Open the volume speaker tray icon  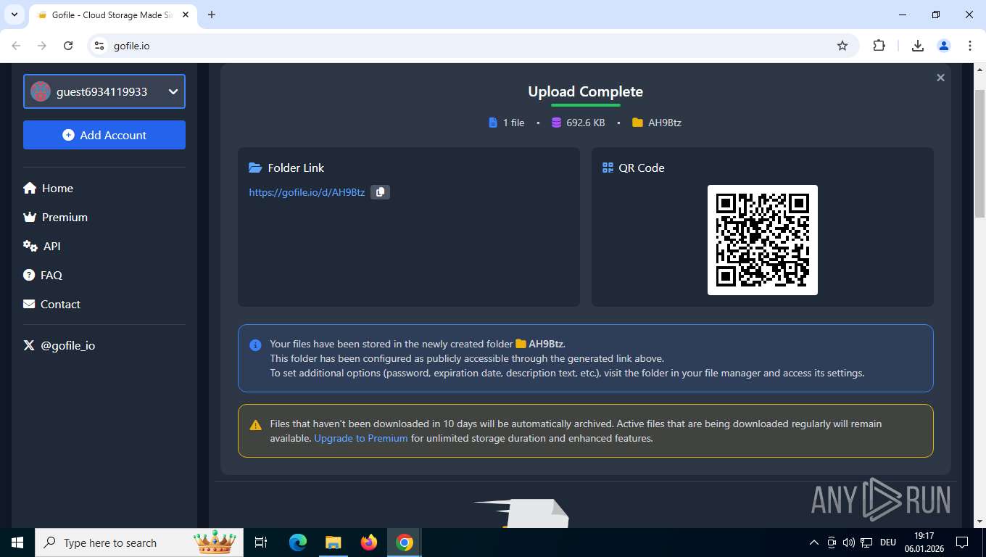click(x=849, y=542)
